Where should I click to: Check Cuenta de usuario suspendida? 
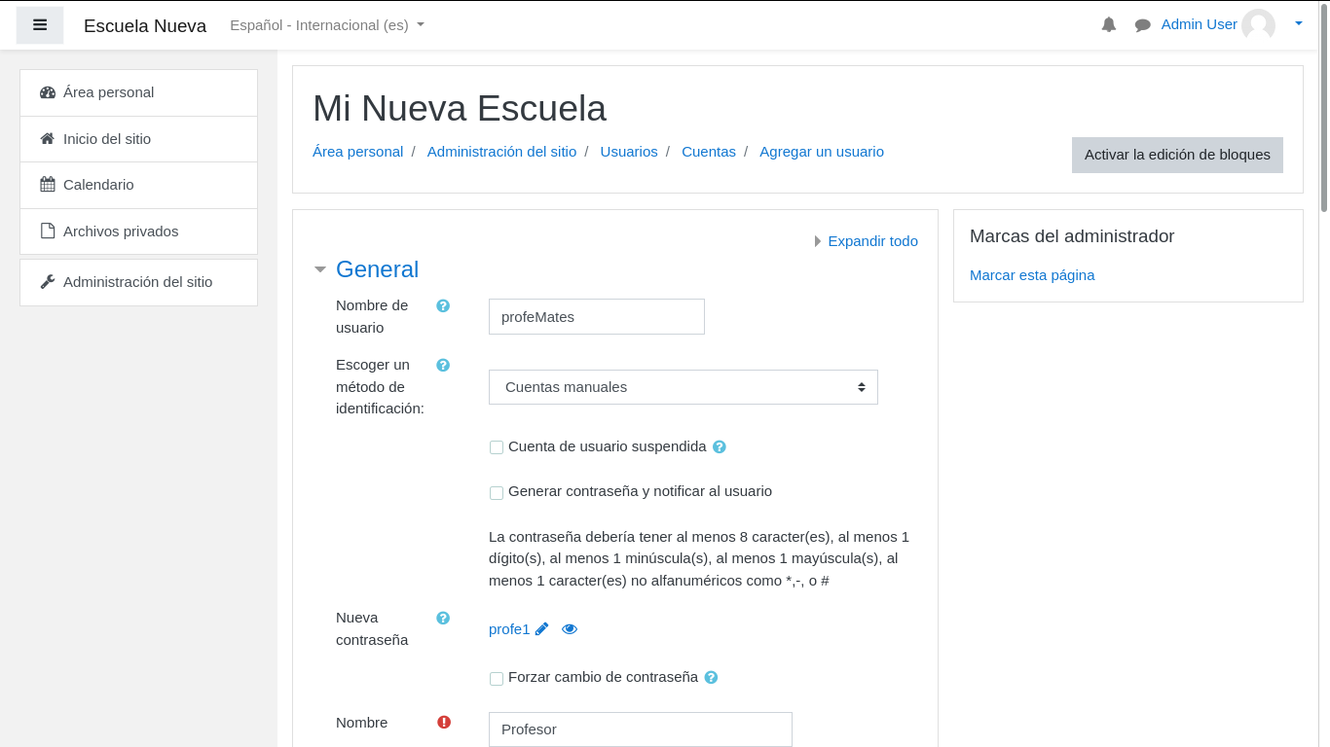pos(497,447)
